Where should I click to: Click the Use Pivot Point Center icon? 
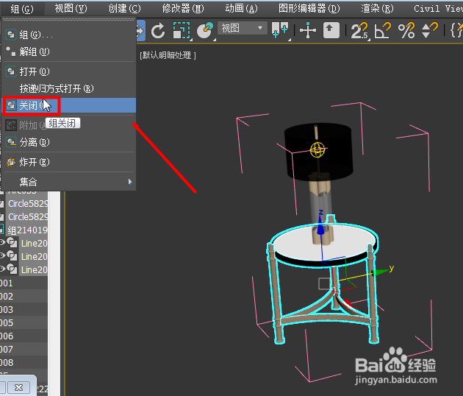pos(279,30)
